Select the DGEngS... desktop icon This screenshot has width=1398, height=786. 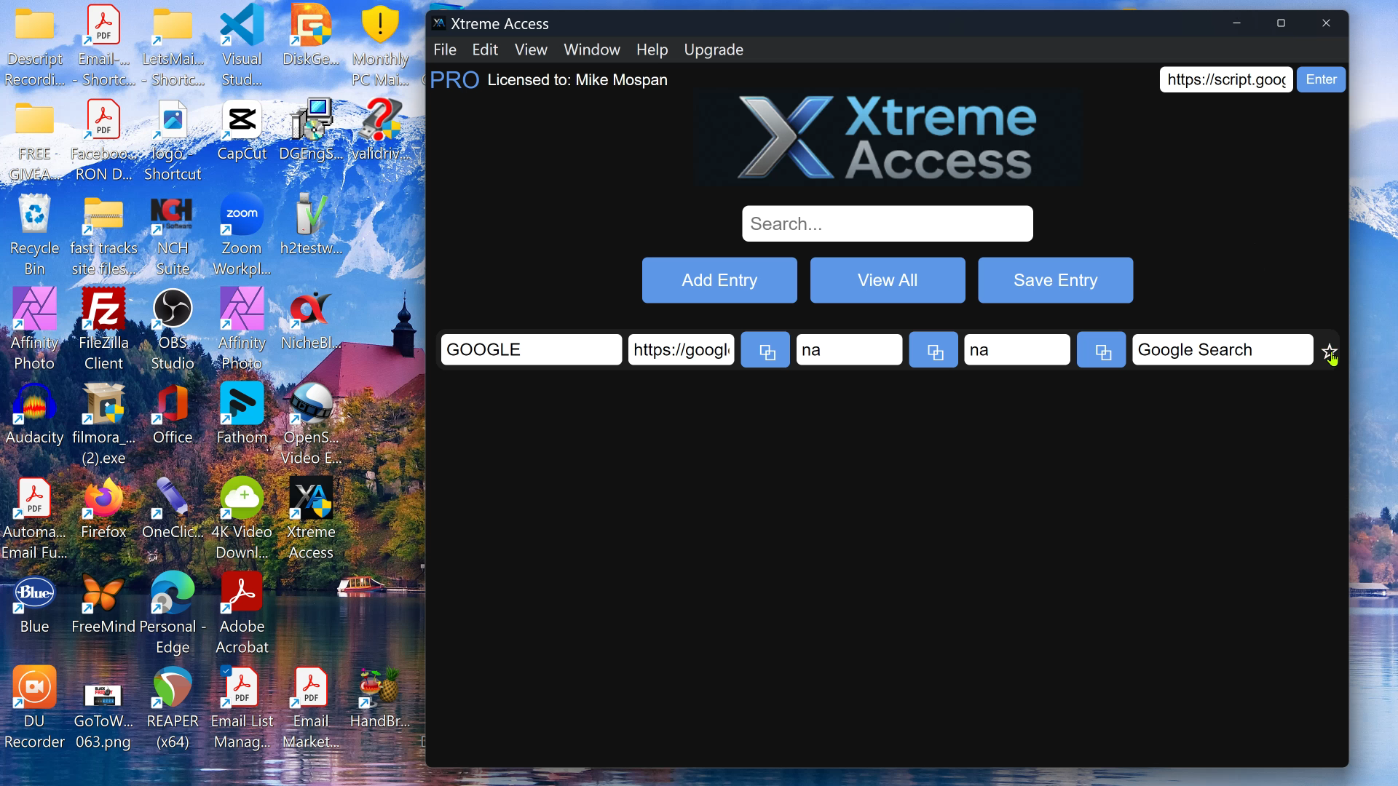[x=311, y=130]
